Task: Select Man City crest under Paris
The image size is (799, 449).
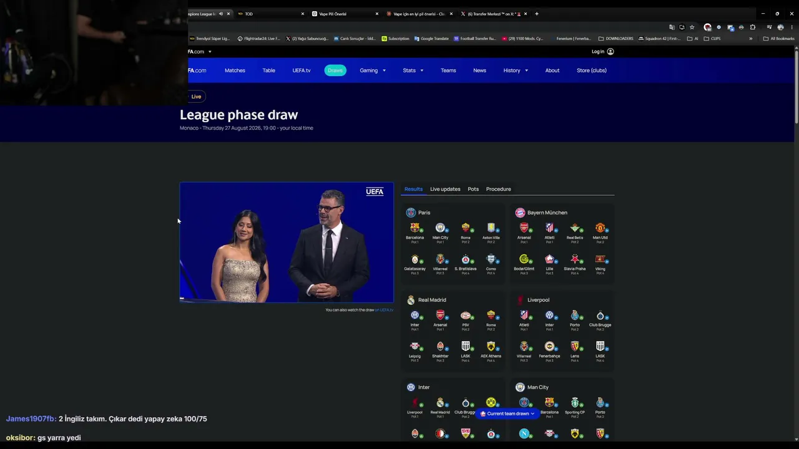Action: point(440,228)
